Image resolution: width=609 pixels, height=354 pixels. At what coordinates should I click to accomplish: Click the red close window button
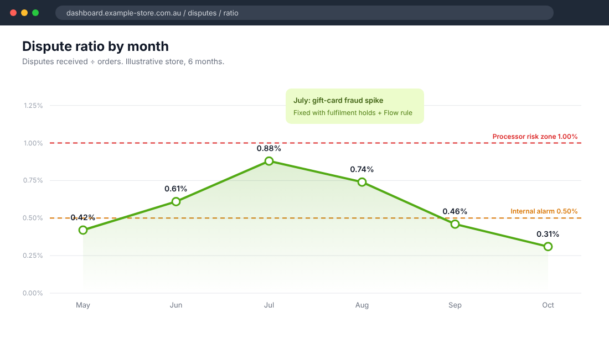[13, 13]
